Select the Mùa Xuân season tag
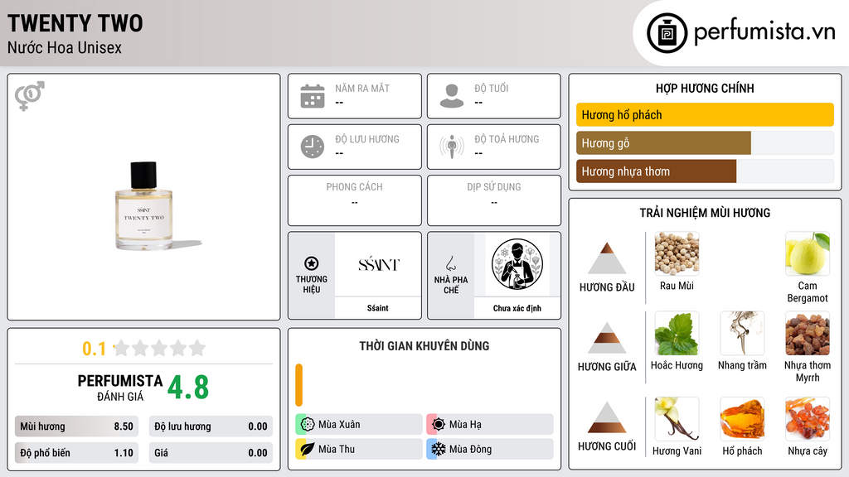The width and height of the screenshot is (849, 477). pos(359,425)
